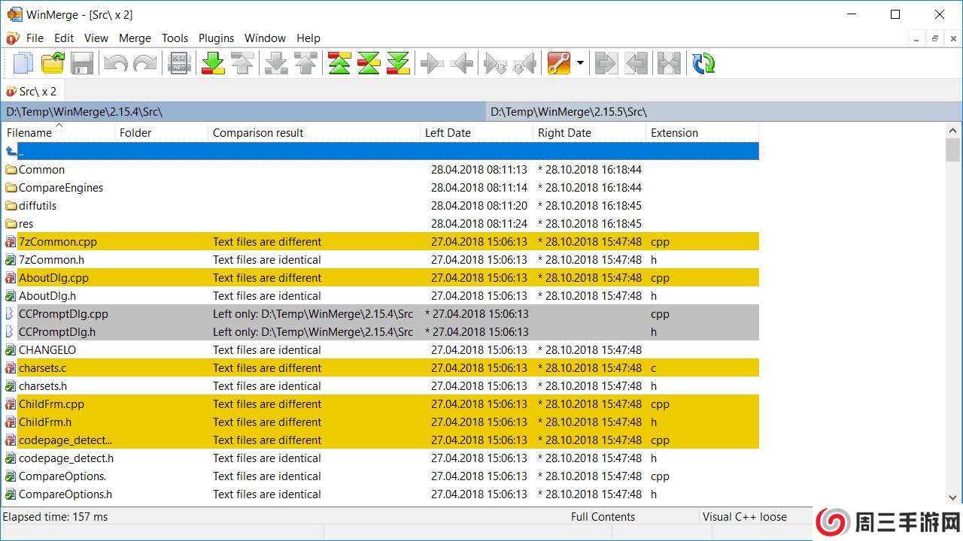Click the select line difference (ABC) icon
The image size is (963, 541).
pos(180,63)
